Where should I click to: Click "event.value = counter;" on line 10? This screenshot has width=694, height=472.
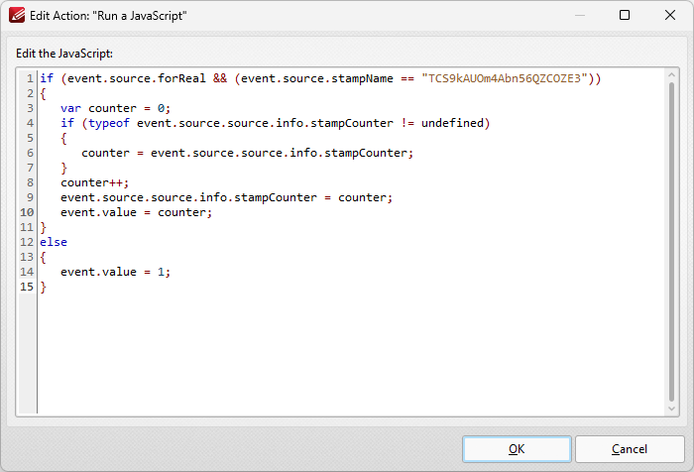[137, 212]
